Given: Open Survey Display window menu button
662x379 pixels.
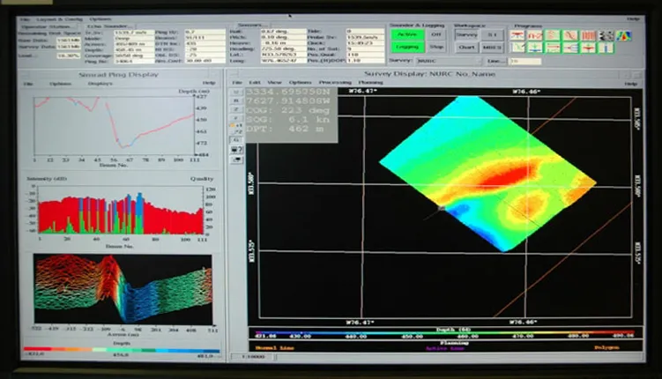Looking at the screenshot, I should (232, 74).
